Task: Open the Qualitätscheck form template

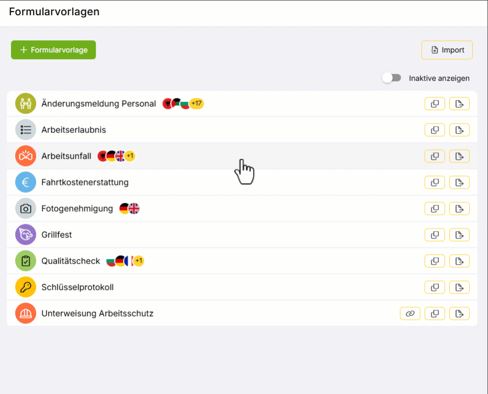Action: (x=71, y=261)
